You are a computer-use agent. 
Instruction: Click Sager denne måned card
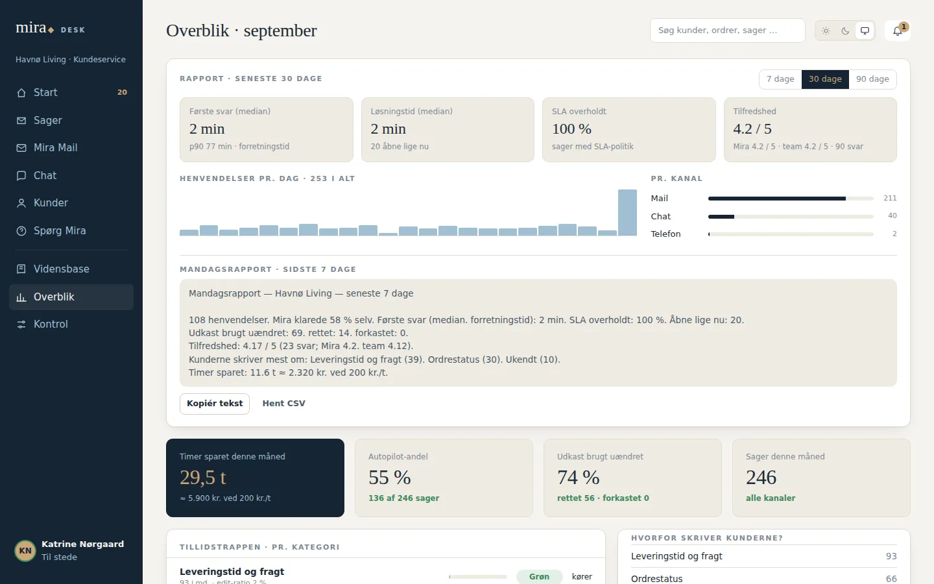pos(821,478)
